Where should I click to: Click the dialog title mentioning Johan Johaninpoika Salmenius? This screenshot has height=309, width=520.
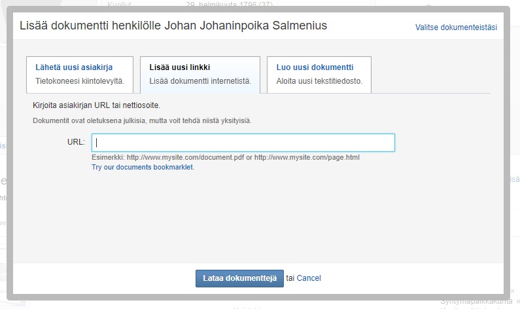pos(173,26)
